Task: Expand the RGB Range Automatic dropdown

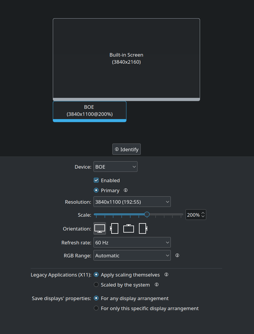Action: tap(132, 256)
